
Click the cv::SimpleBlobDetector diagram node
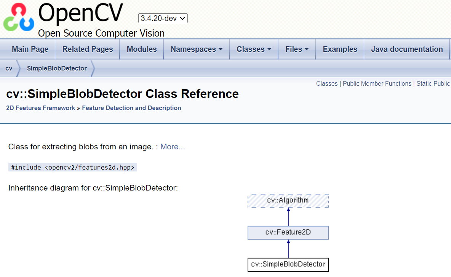288,264
